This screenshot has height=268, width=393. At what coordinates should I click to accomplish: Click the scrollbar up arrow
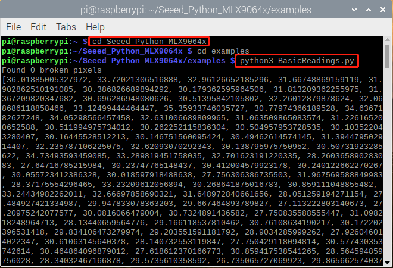pos(387,40)
